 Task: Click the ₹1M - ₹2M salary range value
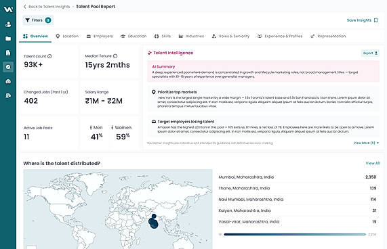104,101
